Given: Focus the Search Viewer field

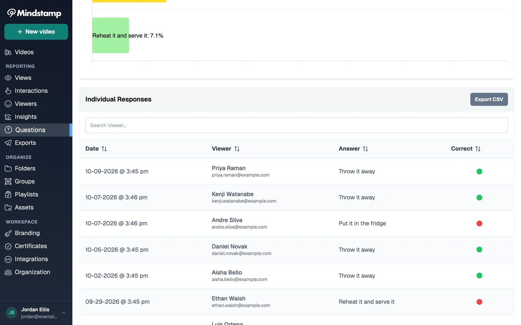Looking at the screenshot, I should pos(296,125).
